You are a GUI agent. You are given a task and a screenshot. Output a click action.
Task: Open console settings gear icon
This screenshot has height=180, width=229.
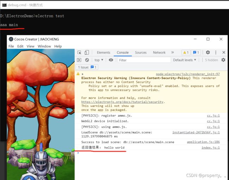pos(223,60)
